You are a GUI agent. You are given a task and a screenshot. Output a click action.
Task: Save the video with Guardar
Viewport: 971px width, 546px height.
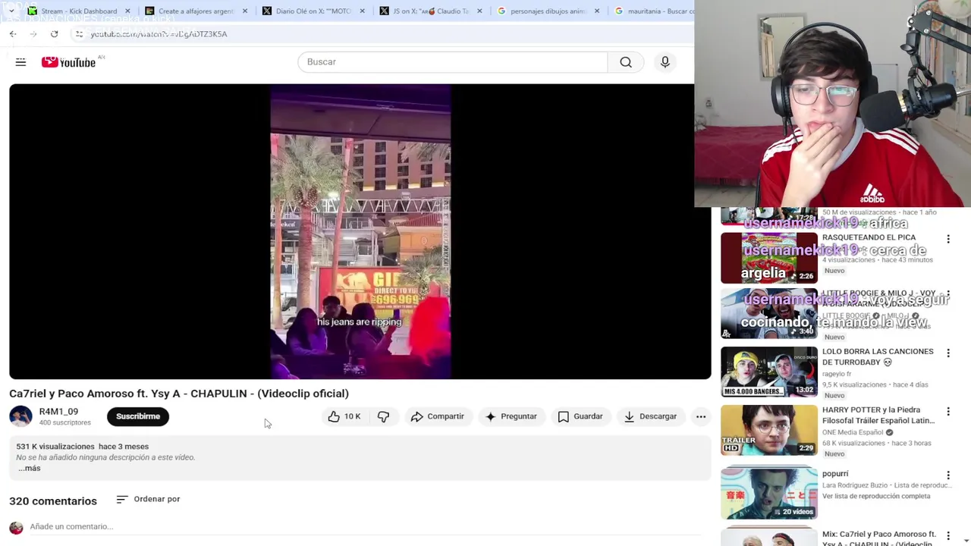pyautogui.click(x=580, y=416)
